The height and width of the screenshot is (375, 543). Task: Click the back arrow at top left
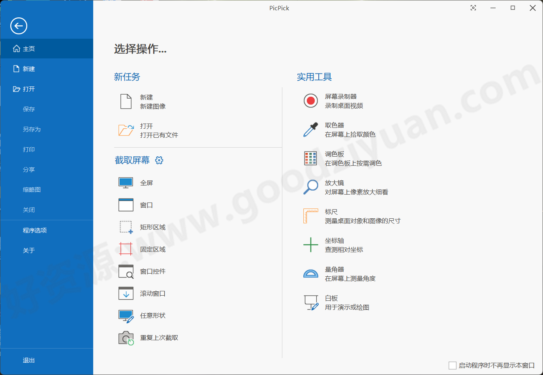(19, 26)
